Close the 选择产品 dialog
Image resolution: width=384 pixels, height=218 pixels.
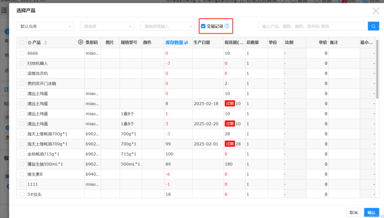tap(376, 11)
